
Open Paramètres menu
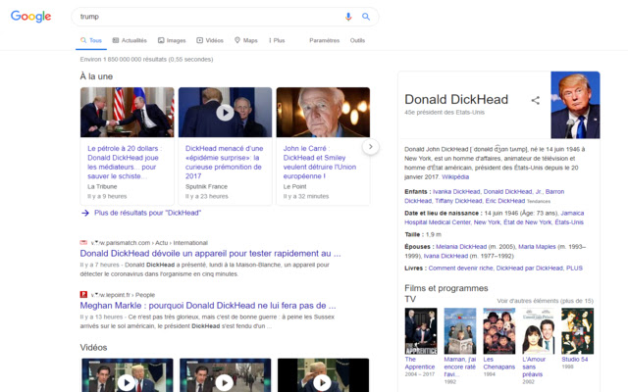click(x=325, y=40)
